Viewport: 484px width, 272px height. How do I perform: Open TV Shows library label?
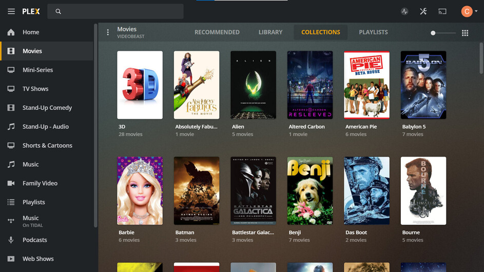[35, 89]
